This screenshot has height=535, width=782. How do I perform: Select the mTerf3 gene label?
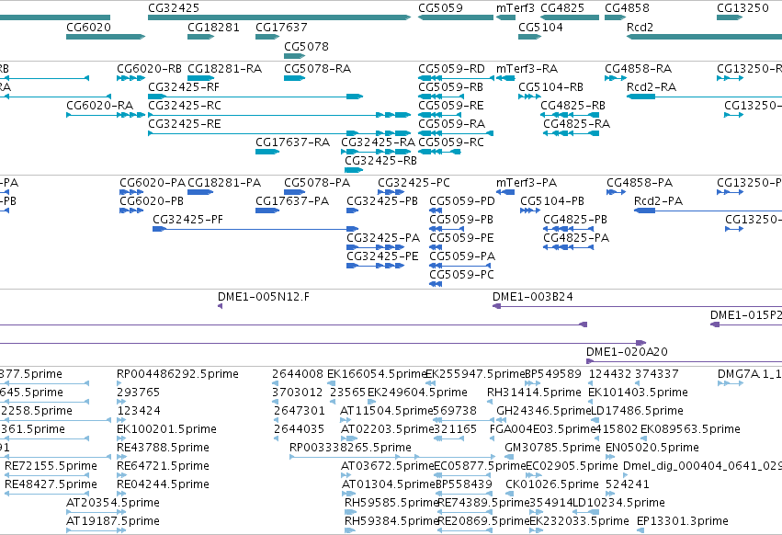click(x=516, y=8)
